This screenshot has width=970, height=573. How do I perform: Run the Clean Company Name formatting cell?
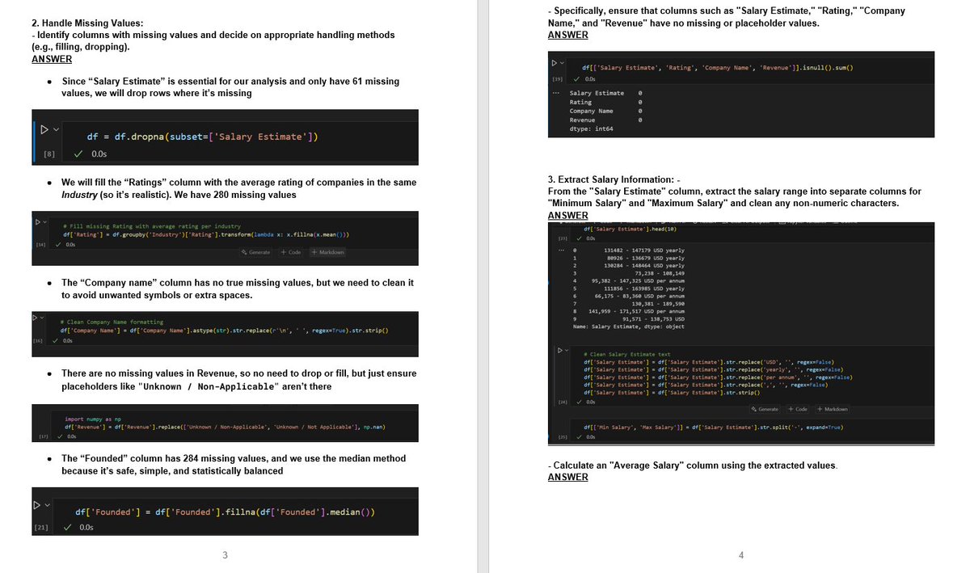point(36,317)
